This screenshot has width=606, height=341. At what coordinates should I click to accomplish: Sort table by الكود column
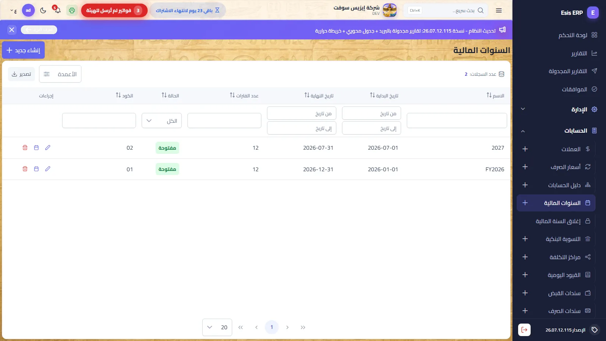124,95
